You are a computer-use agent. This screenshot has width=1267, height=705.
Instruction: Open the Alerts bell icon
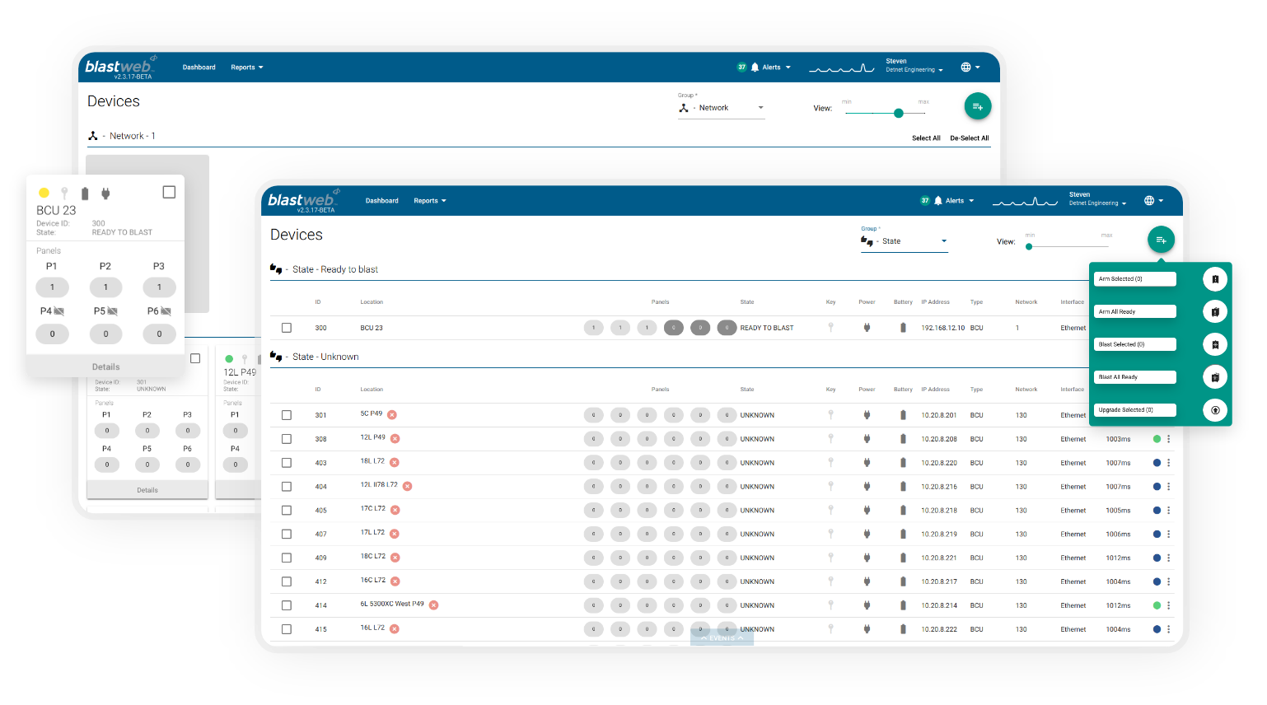[x=939, y=200]
